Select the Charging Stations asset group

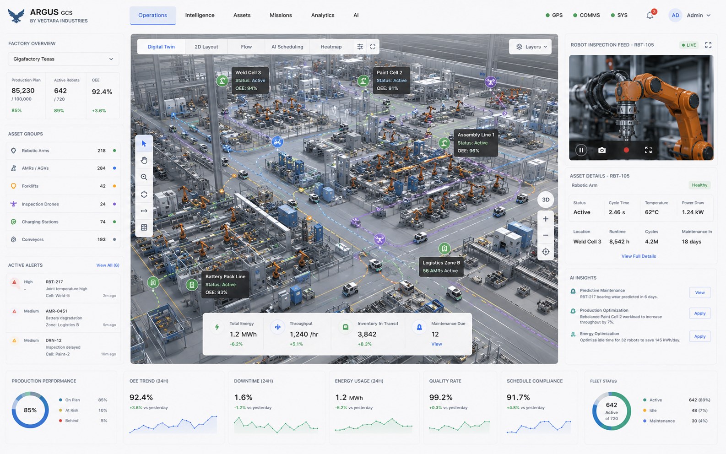(x=63, y=222)
